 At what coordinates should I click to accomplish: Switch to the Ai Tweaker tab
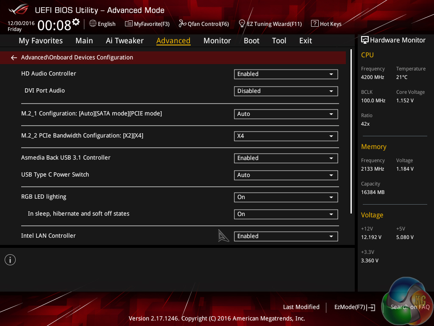(x=125, y=41)
